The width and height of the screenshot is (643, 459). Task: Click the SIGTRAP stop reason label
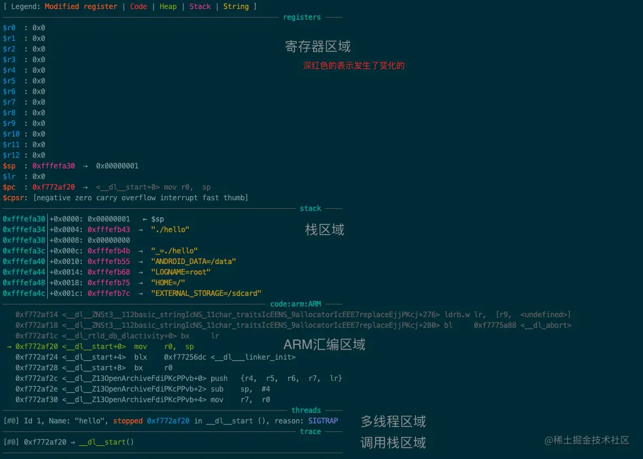[323, 420]
